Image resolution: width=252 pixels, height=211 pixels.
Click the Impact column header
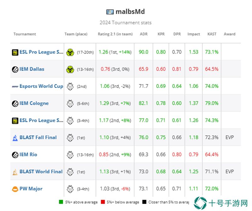coord(194,34)
